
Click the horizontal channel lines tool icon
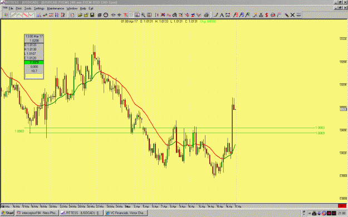coord(228,15)
